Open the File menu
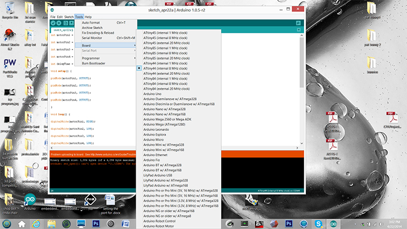 pos(53,17)
